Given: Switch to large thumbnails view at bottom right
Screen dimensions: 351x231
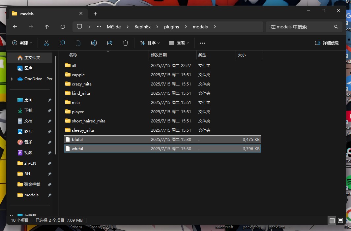Looking at the screenshot, I should pos(340,220).
